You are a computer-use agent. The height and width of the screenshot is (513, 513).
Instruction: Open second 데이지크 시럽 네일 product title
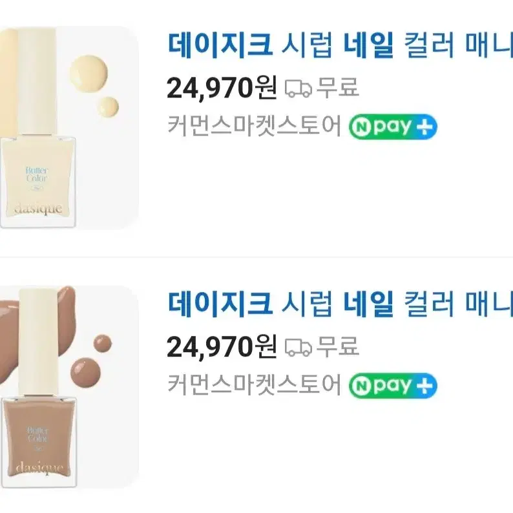click(340, 304)
